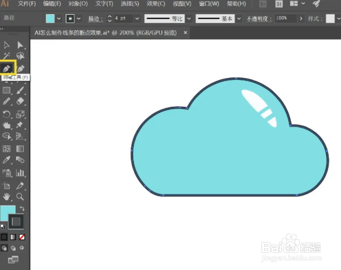Select the Puppet Warp pin tool
Screen dimensions: 341x270
pos(20,125)
